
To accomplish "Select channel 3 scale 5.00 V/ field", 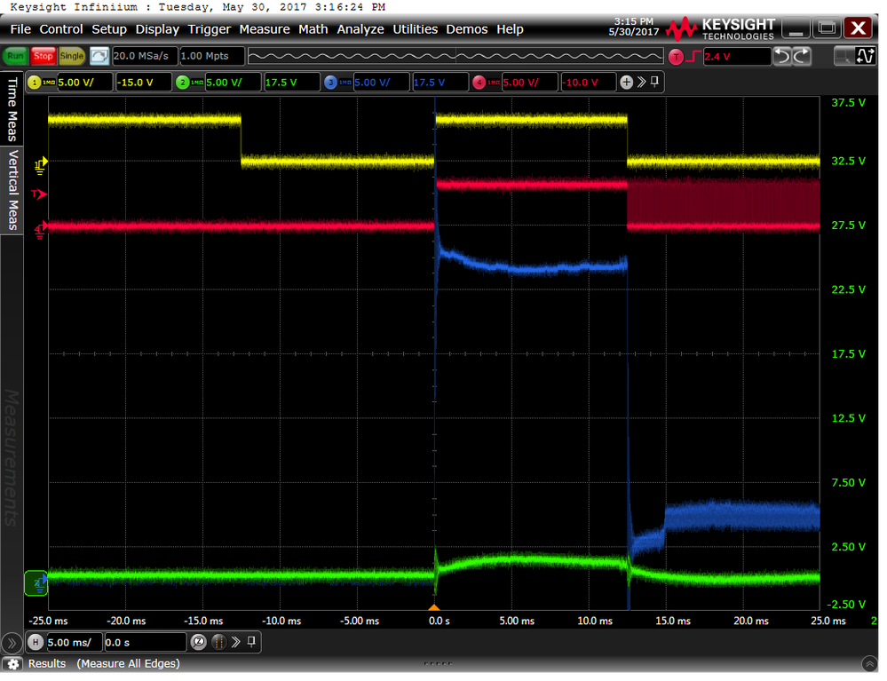I will [x=381, y=83].
